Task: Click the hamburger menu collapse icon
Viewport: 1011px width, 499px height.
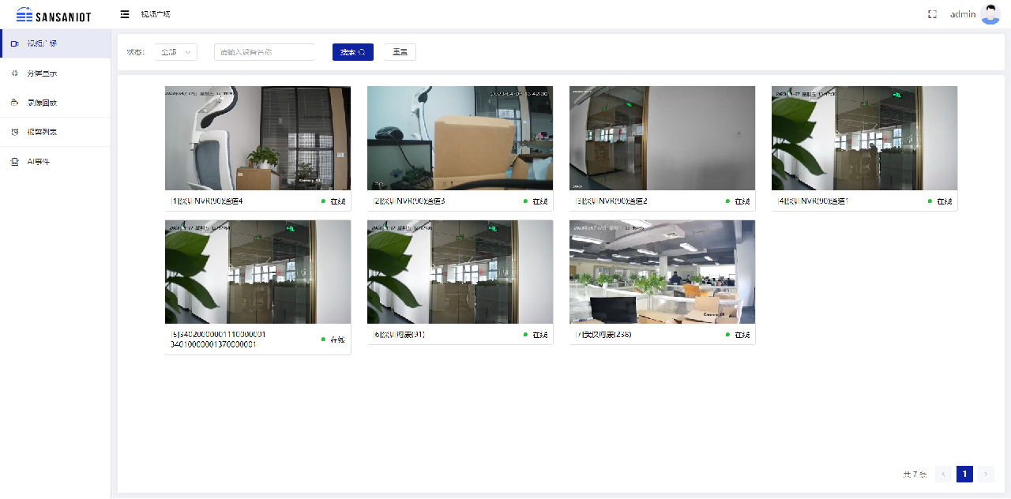Action: click(x=125, y=14)
